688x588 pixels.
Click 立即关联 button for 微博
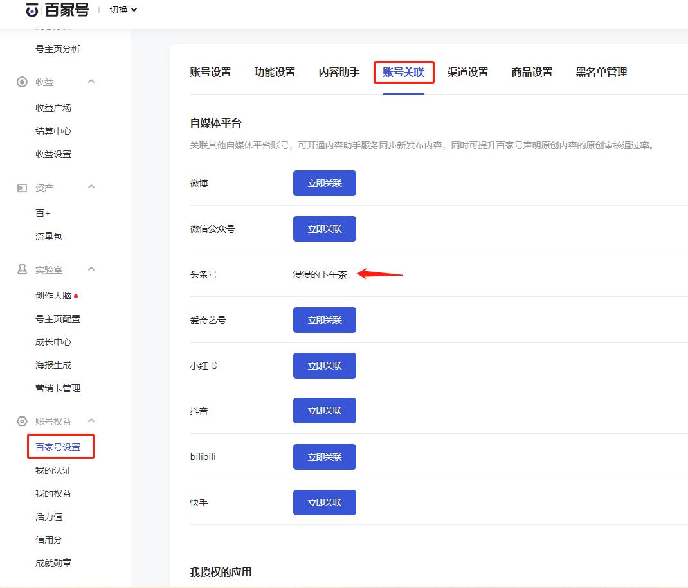pyautogui.click(x=324, y=183)
